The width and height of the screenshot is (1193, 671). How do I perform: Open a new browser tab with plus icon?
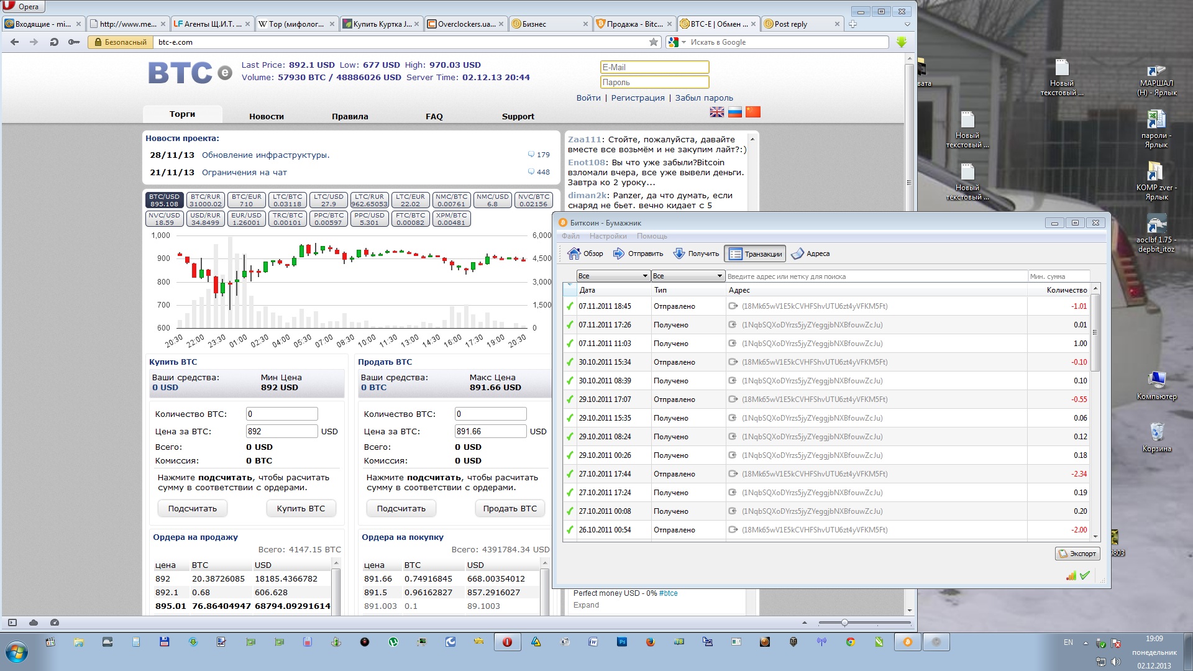point(852,24)
